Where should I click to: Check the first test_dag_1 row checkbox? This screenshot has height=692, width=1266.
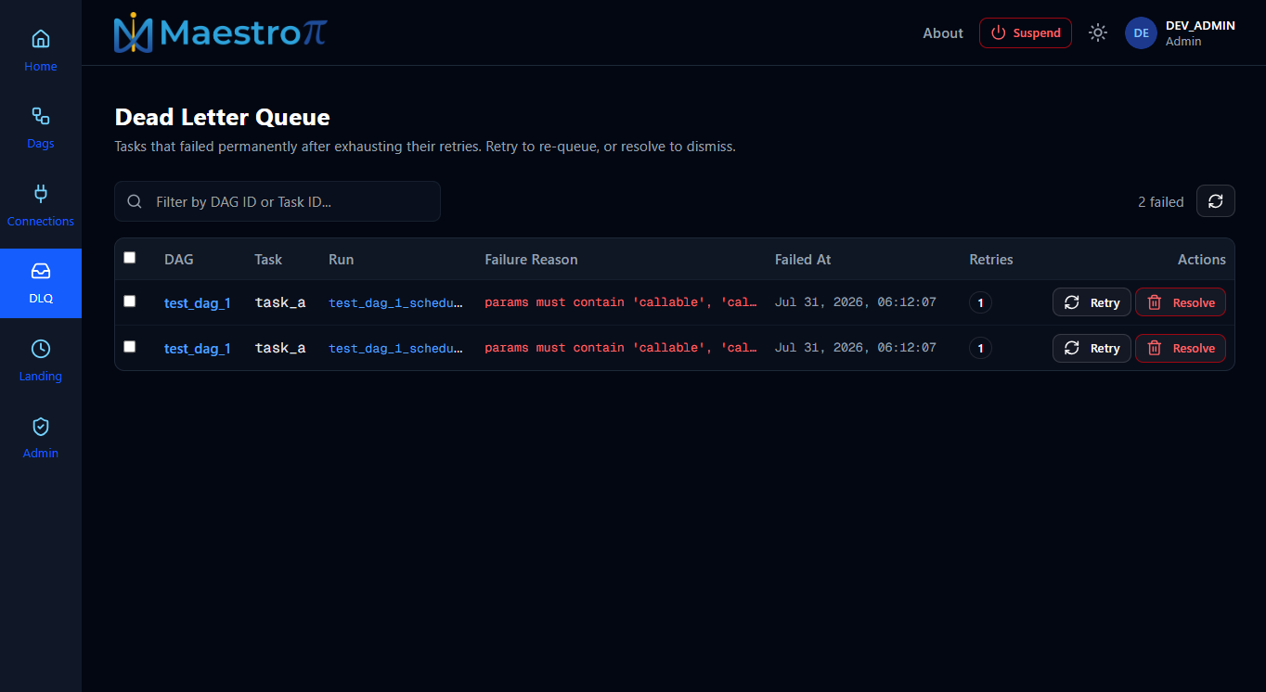pyautogui.click(x=130, y=301)
